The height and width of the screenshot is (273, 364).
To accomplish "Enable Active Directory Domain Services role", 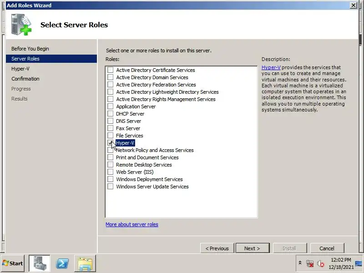I will click(x=110, y=77).
